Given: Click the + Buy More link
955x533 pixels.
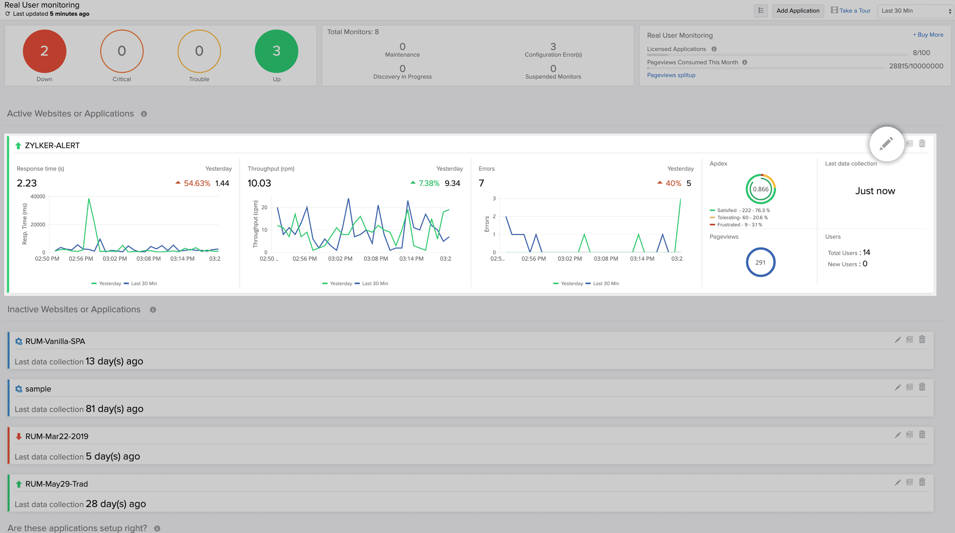Looking at the screenshot, I should click(928, 35).
